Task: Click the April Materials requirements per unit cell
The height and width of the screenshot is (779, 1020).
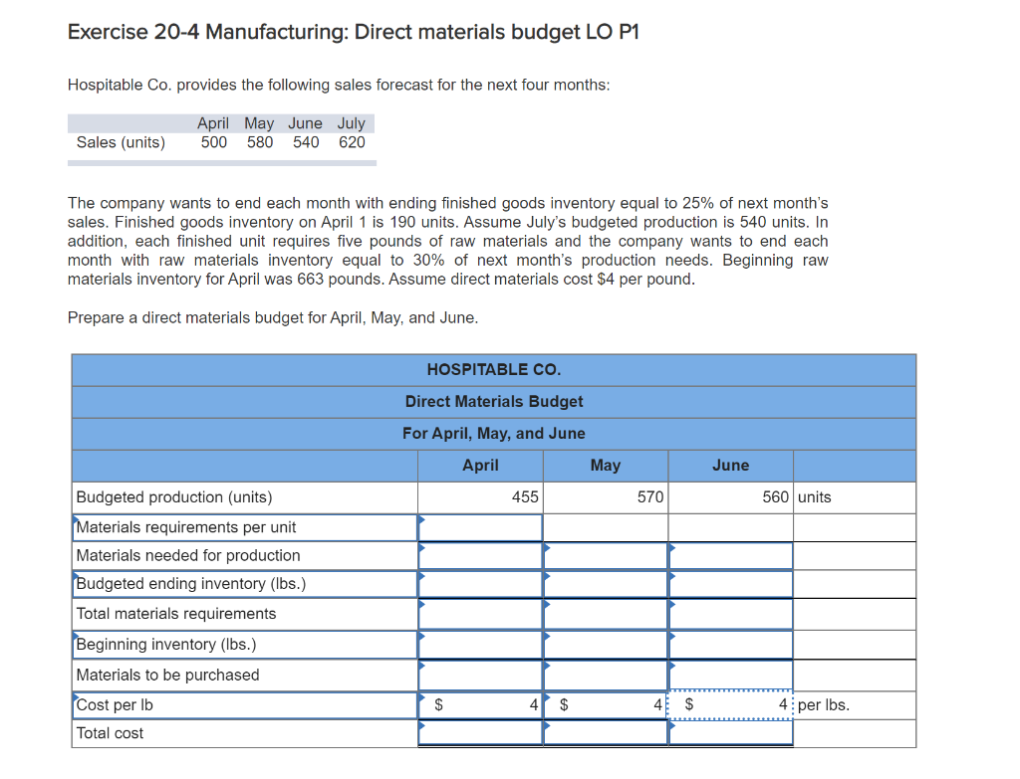Action: [x=480, y=525]
